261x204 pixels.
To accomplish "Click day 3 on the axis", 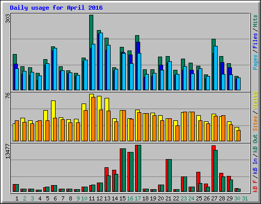I will (32, 198).
